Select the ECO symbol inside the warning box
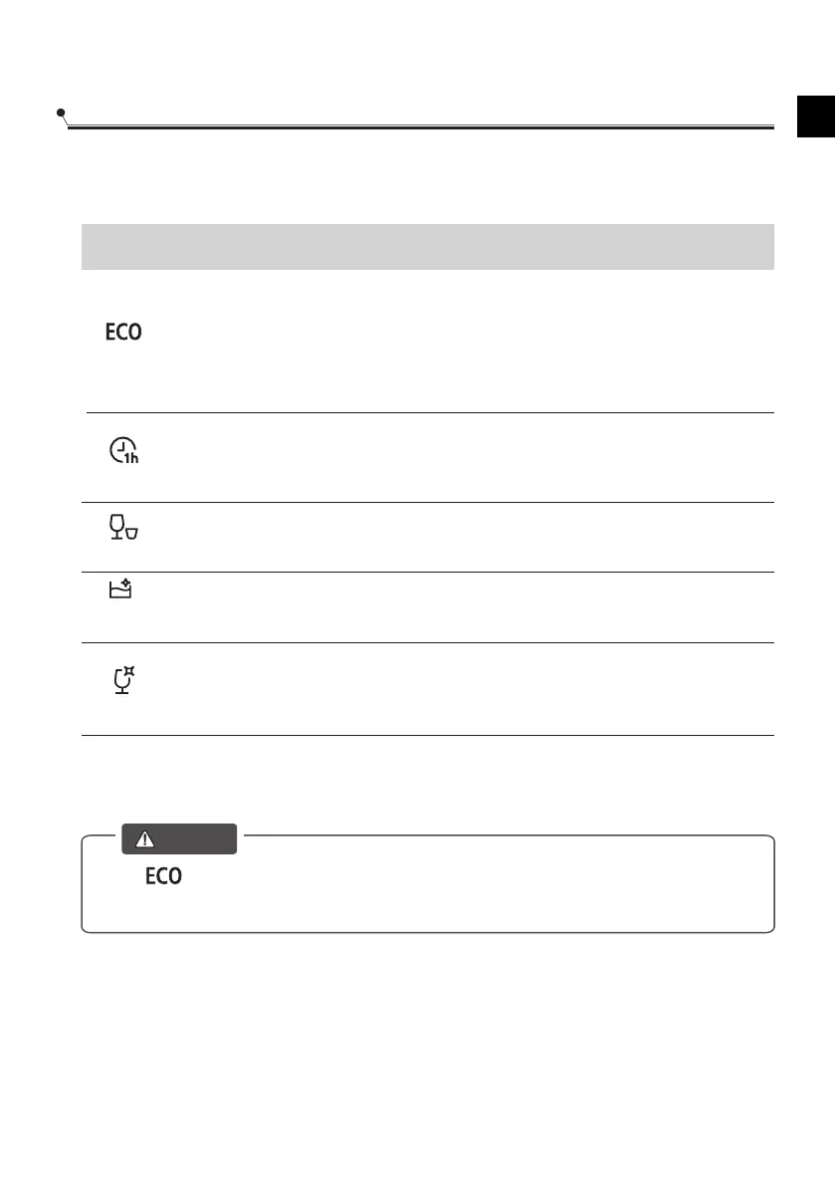Screen dimensions: 835x1186 pyautogui.click(x=164, y=878)
